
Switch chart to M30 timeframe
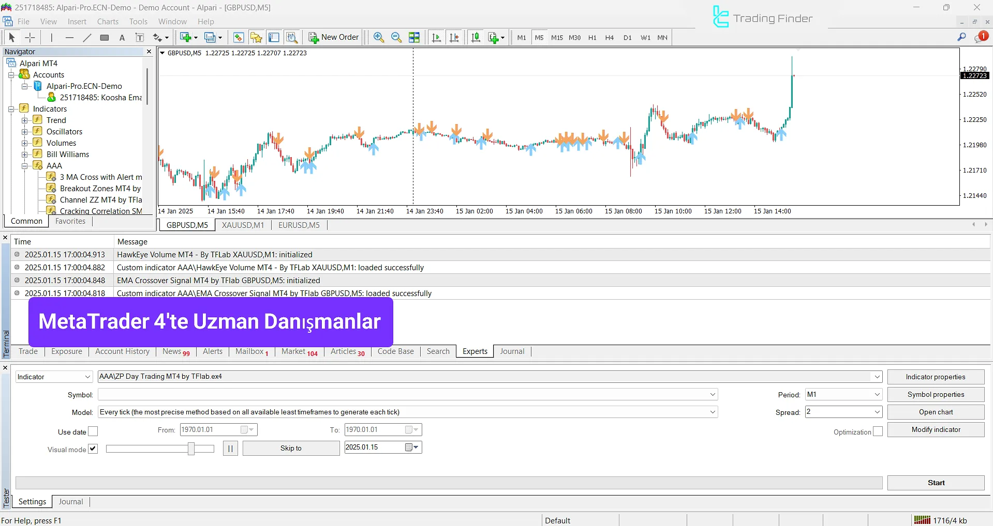coord(575,38)
